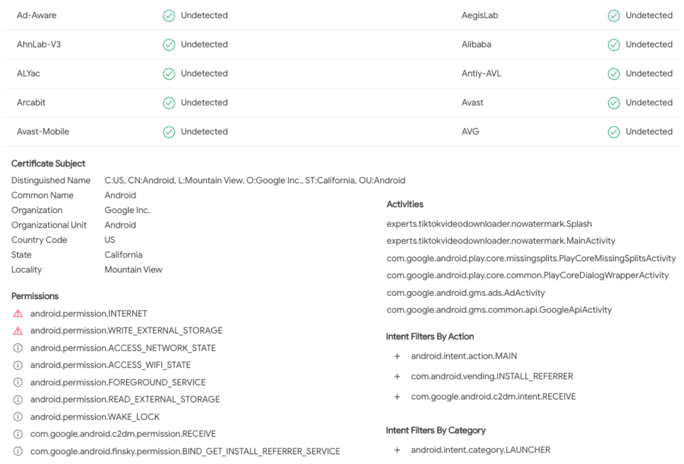684x464 pixels.
Task: Click the Activities section heading
Action: click(405, 204)
